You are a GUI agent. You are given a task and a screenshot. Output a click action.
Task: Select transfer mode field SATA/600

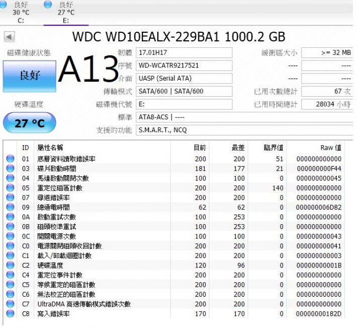coord(184,91)
